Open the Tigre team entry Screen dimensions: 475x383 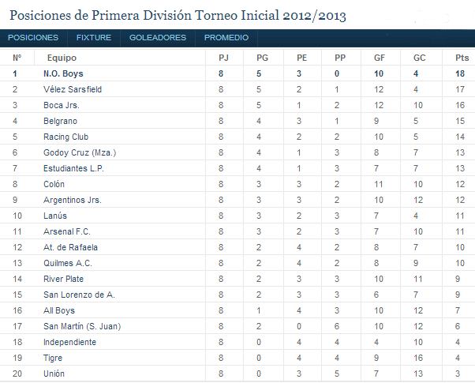pos(54,358)
